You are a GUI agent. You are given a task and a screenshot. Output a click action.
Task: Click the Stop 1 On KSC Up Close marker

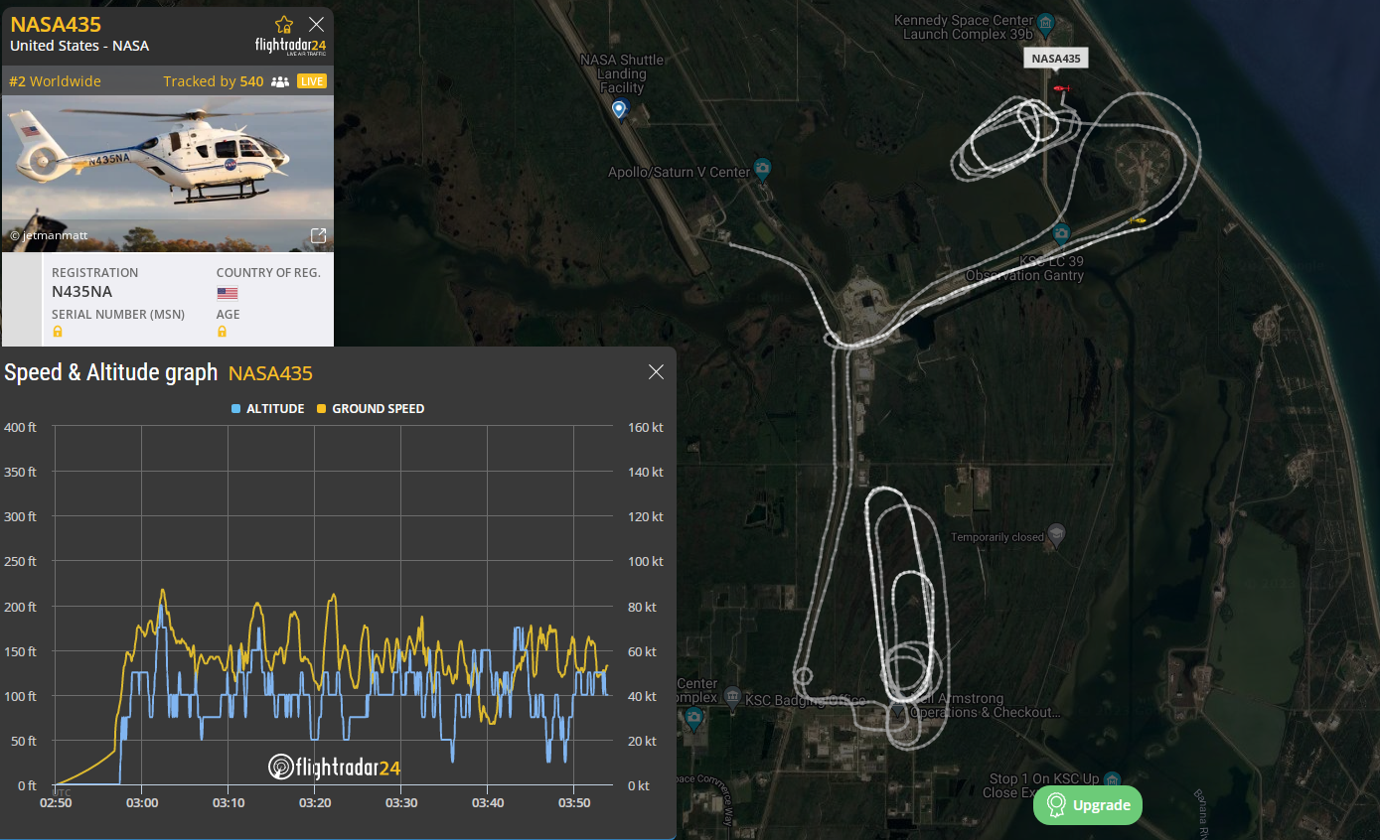pyautogui.click(x=1113, y=780)
